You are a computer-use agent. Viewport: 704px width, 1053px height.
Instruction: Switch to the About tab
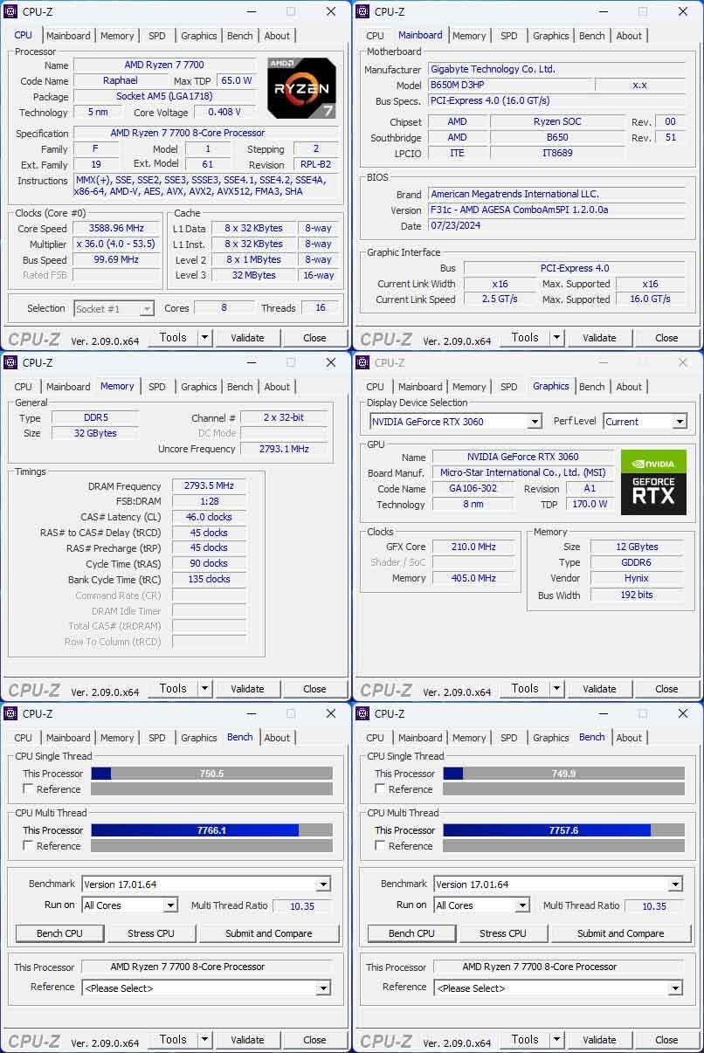point(277,36)
